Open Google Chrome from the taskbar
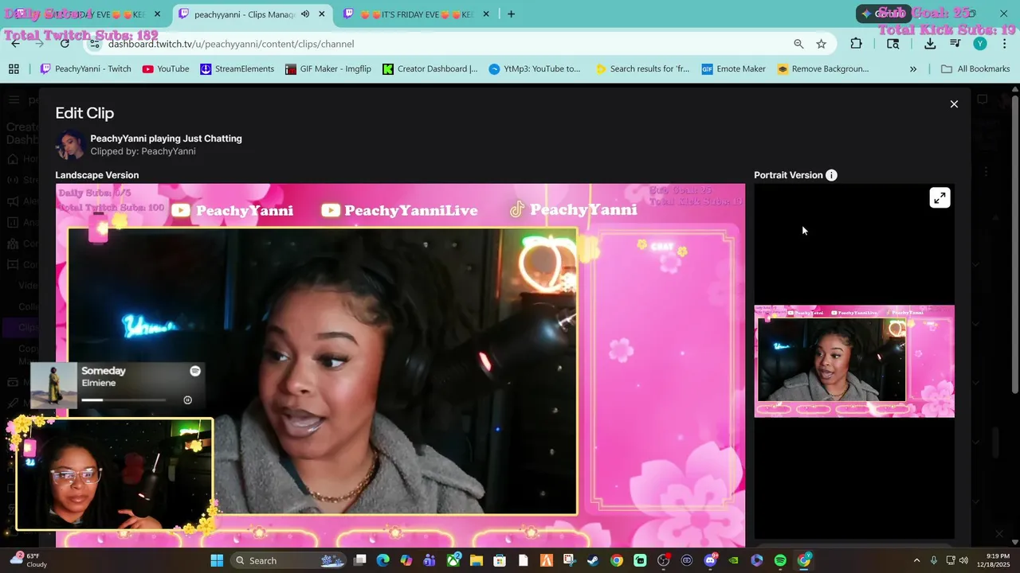The image size is (1020, 573). point(617,560)
